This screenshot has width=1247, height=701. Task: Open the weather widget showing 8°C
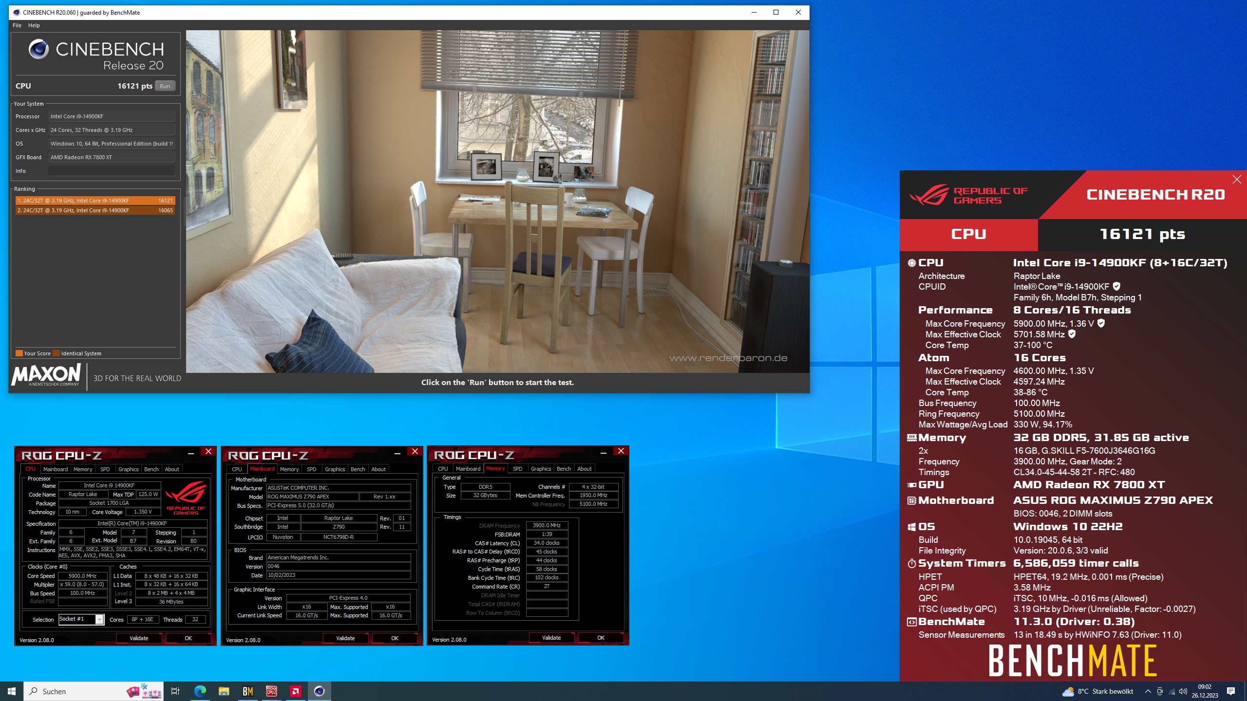tap(1097, 691)
